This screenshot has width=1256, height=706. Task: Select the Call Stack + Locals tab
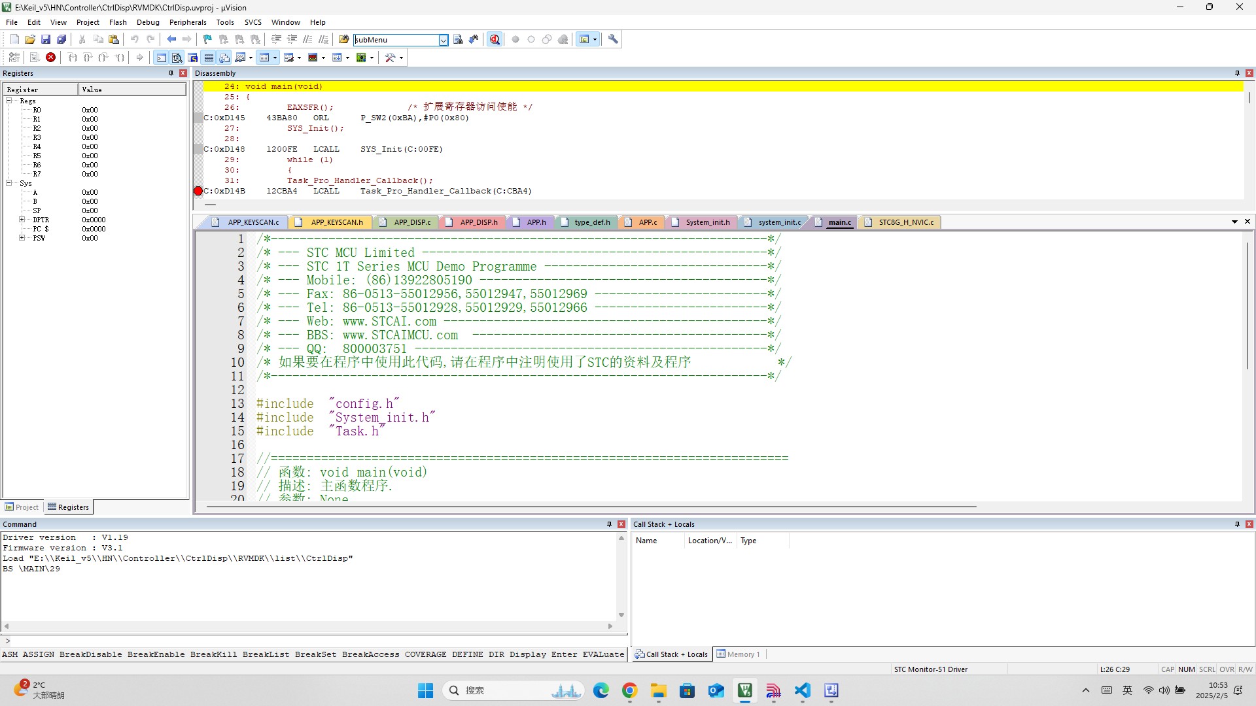coord(671,654)
